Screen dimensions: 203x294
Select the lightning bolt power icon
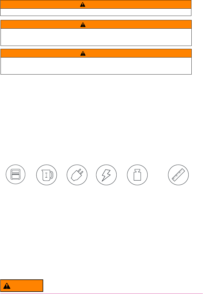(106, 175)
